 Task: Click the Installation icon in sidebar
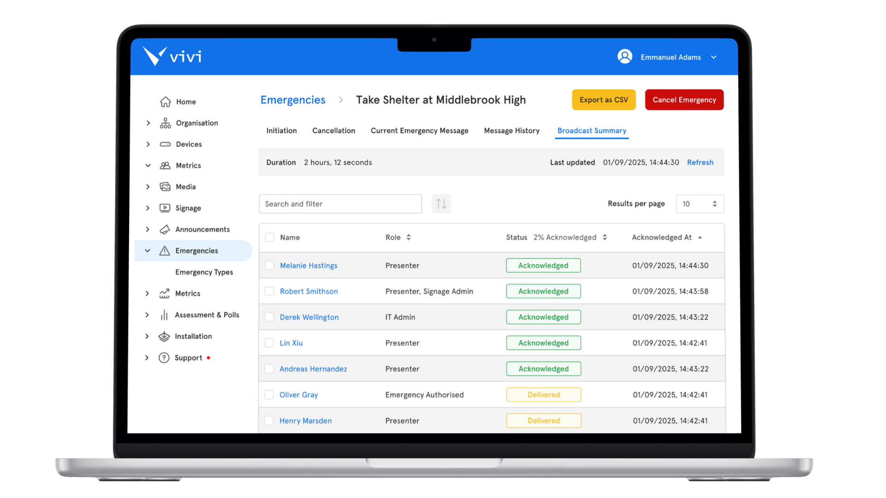(164, 337)
